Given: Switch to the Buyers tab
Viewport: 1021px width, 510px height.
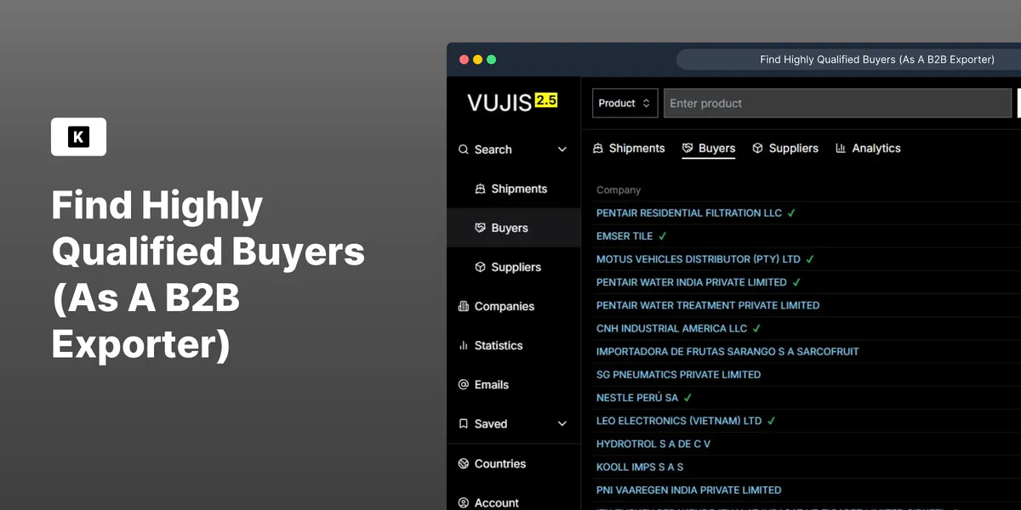Looking at the screenshot, I should tap(709, 148).
